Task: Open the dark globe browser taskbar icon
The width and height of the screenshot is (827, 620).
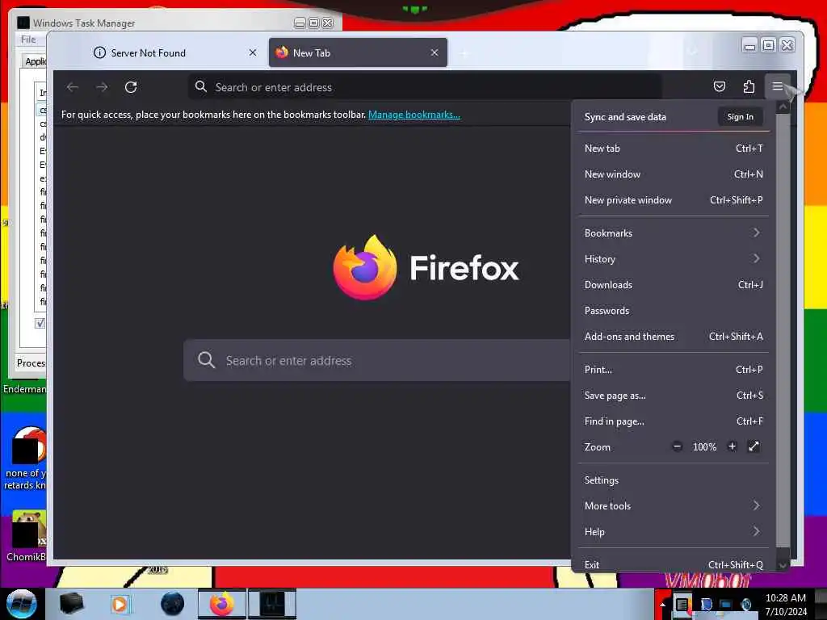Action: [173, 604]
